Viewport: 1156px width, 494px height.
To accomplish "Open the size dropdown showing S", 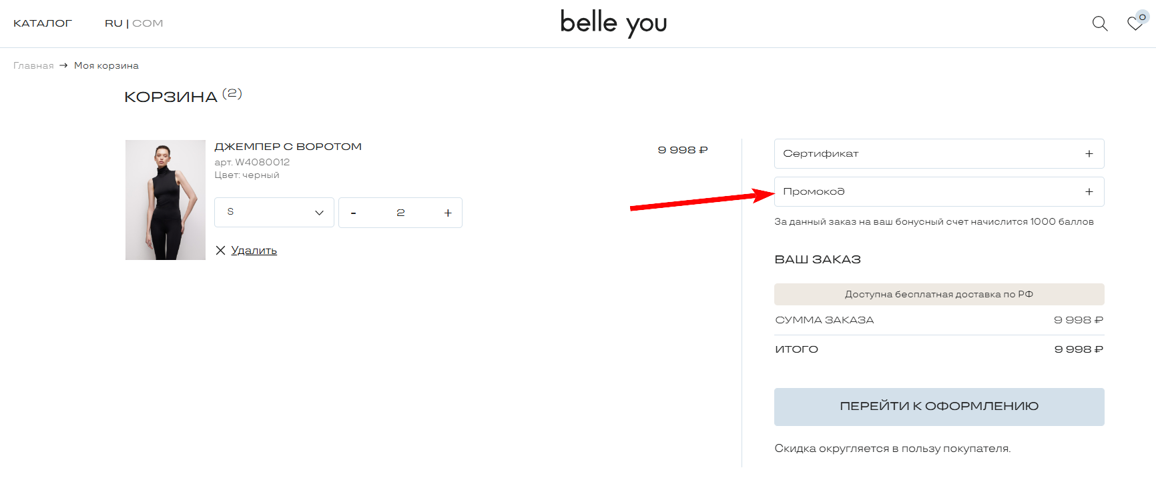I will tap(274, 212).
